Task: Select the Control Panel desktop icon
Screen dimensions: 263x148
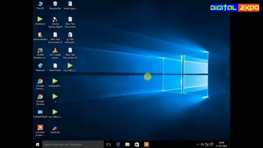Action: pyautogui.click(x=40, y=113)
